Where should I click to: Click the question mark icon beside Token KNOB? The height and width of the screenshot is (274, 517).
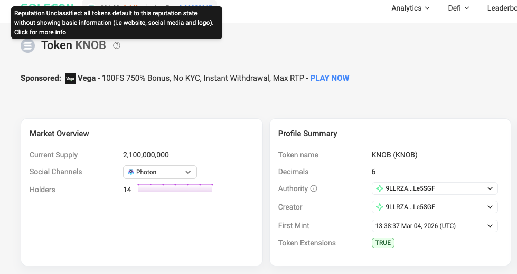coord(117,45)
